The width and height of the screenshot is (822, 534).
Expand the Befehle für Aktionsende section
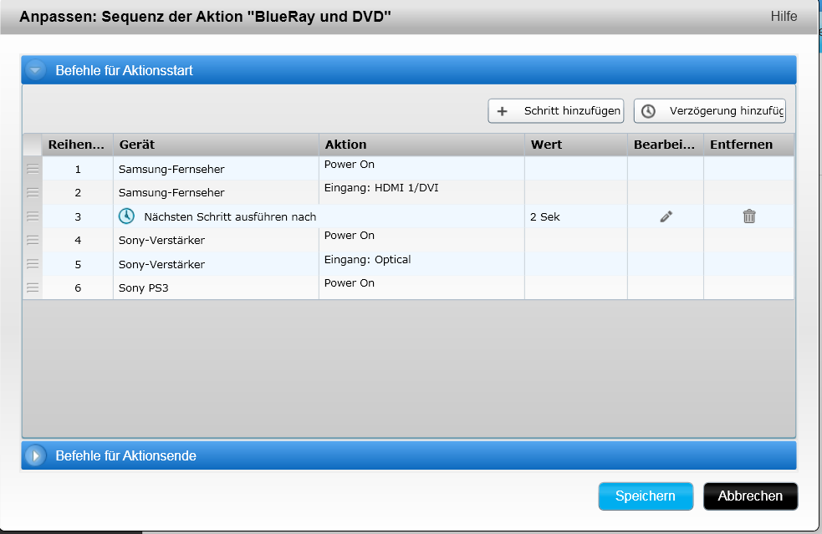35,456
